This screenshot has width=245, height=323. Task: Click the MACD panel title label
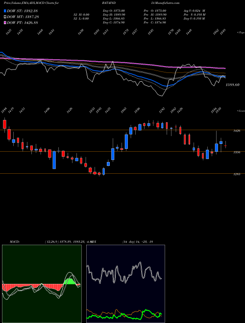tap(14, 242)
